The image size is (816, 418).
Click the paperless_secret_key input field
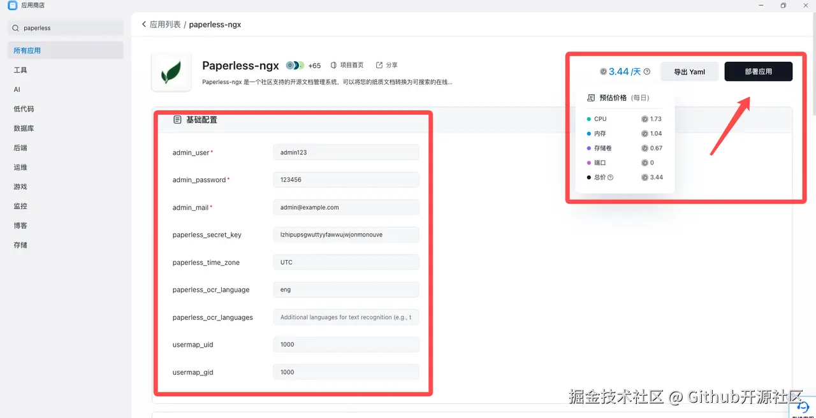pyautogui.click(x=346, y=234)
